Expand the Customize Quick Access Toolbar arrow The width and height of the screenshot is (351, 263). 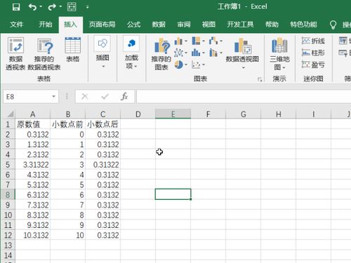click(87, 7)
